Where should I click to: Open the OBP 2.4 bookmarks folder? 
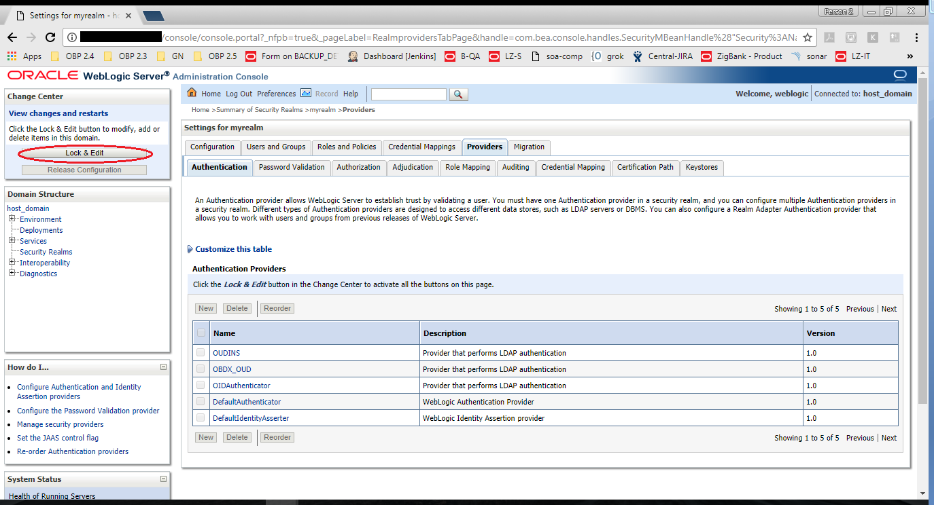click(73, 56)
